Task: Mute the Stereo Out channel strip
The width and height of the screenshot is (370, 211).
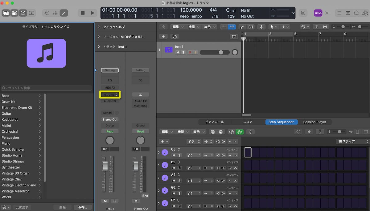Action: click(x=136, y=201)
